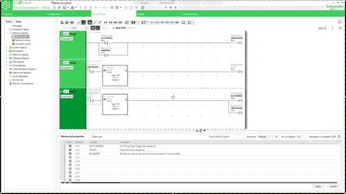Adjust the zoom slider at top right
Image resolution: width=346 pixels, height=194 pixels.
coord(332,28)
